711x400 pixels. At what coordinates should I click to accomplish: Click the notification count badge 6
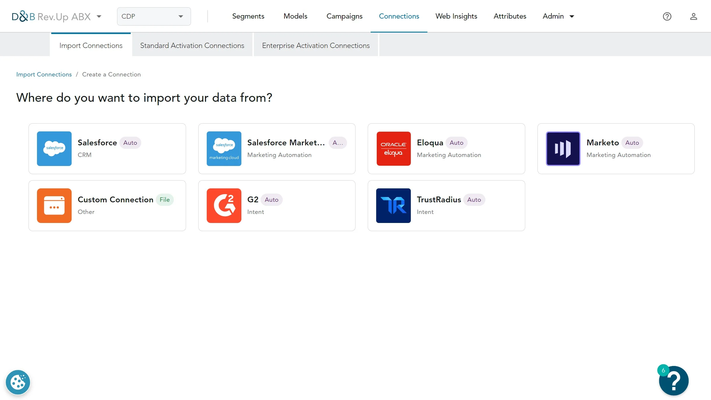click(x=663, y=370)
